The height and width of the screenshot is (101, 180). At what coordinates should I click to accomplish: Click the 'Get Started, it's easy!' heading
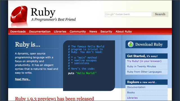142,56
